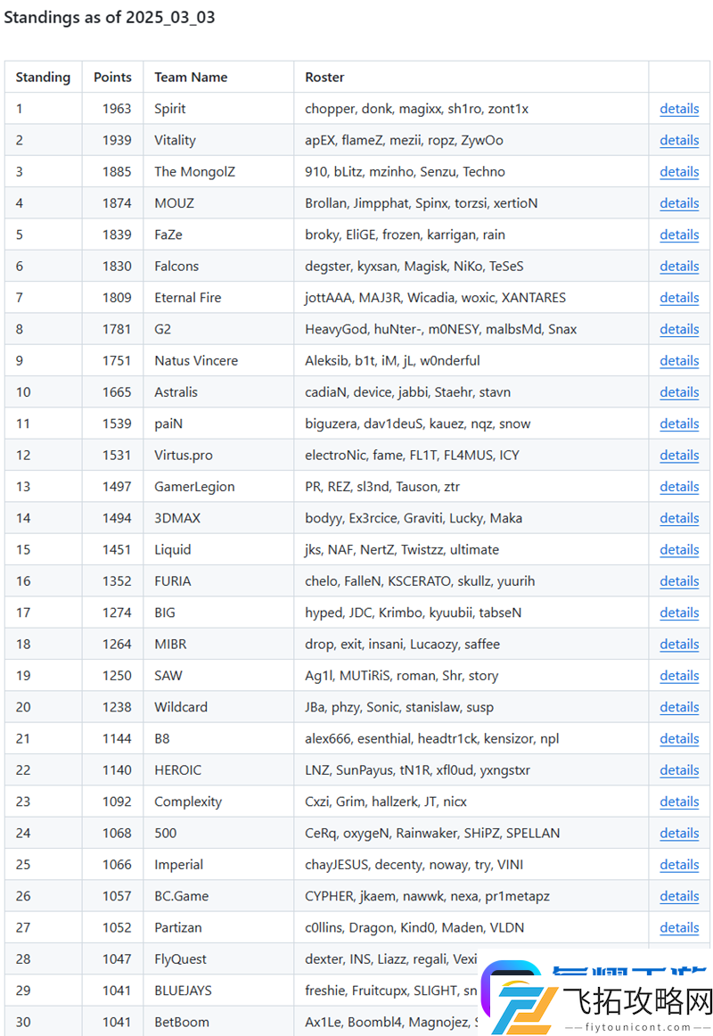Viewport: 713px width, 1036px height.
Task: Open details for Imperial
Action: coord(679,864)
